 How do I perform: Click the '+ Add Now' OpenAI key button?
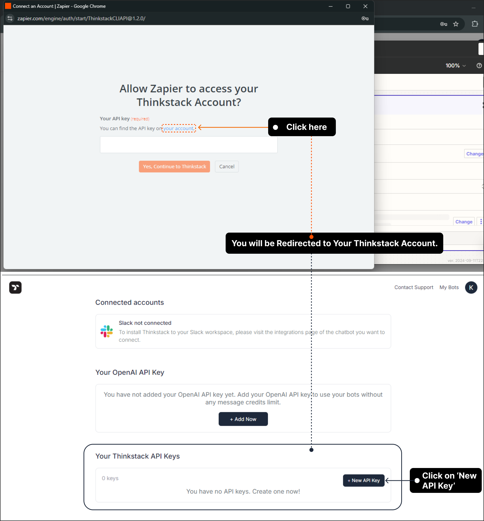coord(243,419)
